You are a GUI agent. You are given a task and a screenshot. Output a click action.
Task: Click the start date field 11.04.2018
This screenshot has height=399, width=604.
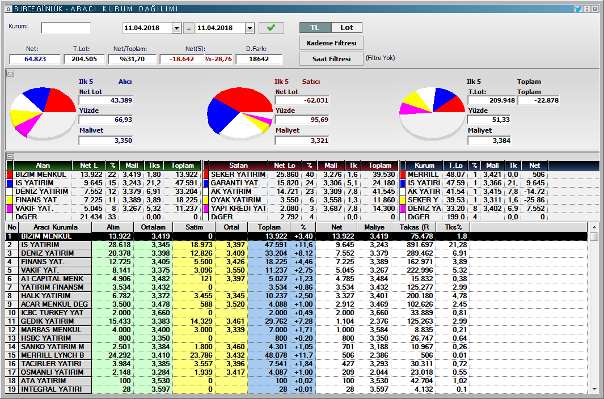(147, 28)
